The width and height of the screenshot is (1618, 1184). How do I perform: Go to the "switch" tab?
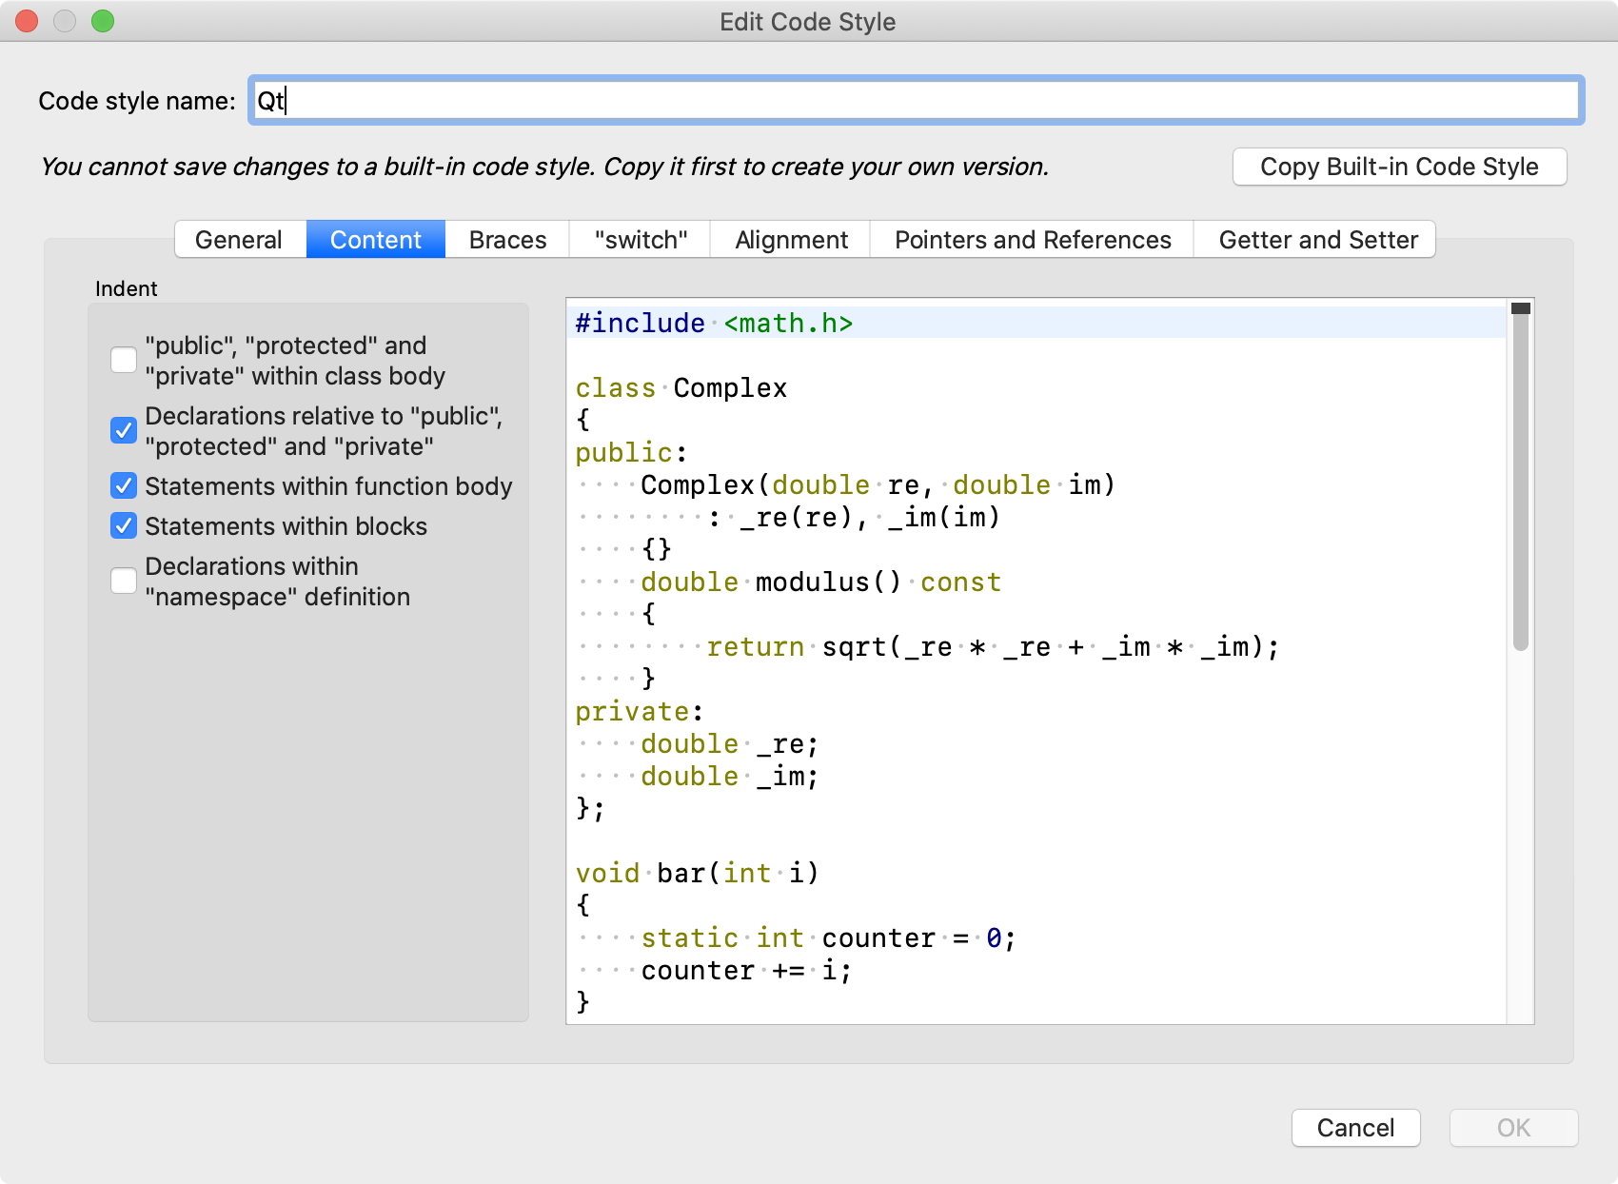641,240
